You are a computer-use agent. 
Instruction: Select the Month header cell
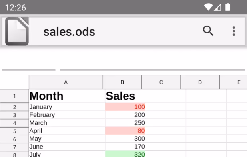coord(67,96)
